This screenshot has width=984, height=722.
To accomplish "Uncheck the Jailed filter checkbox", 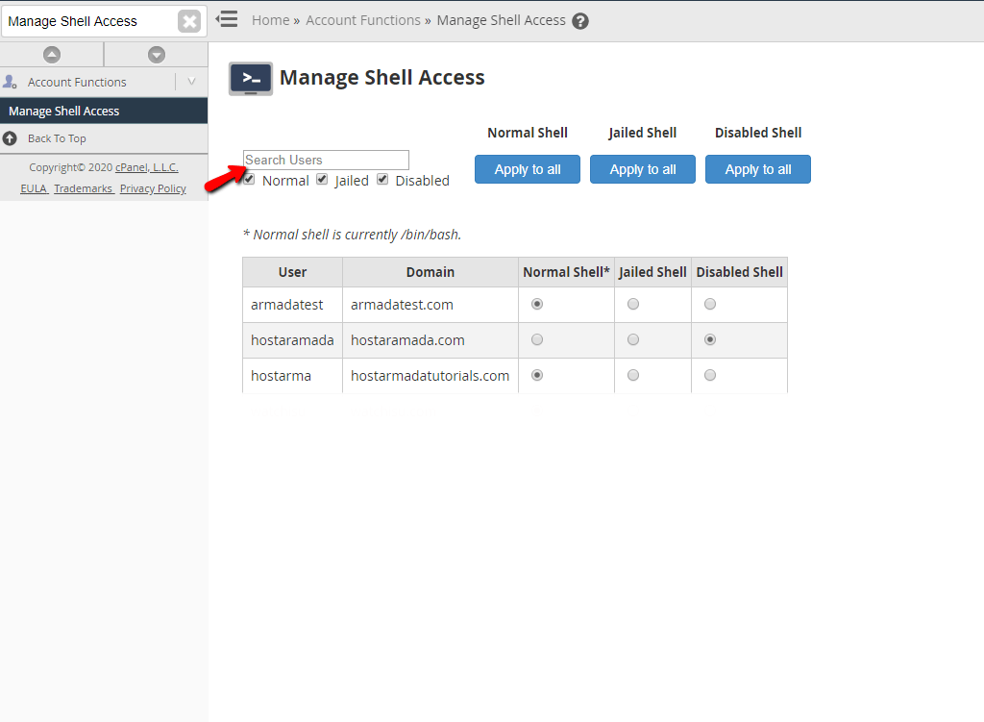I will pos(322,180).
